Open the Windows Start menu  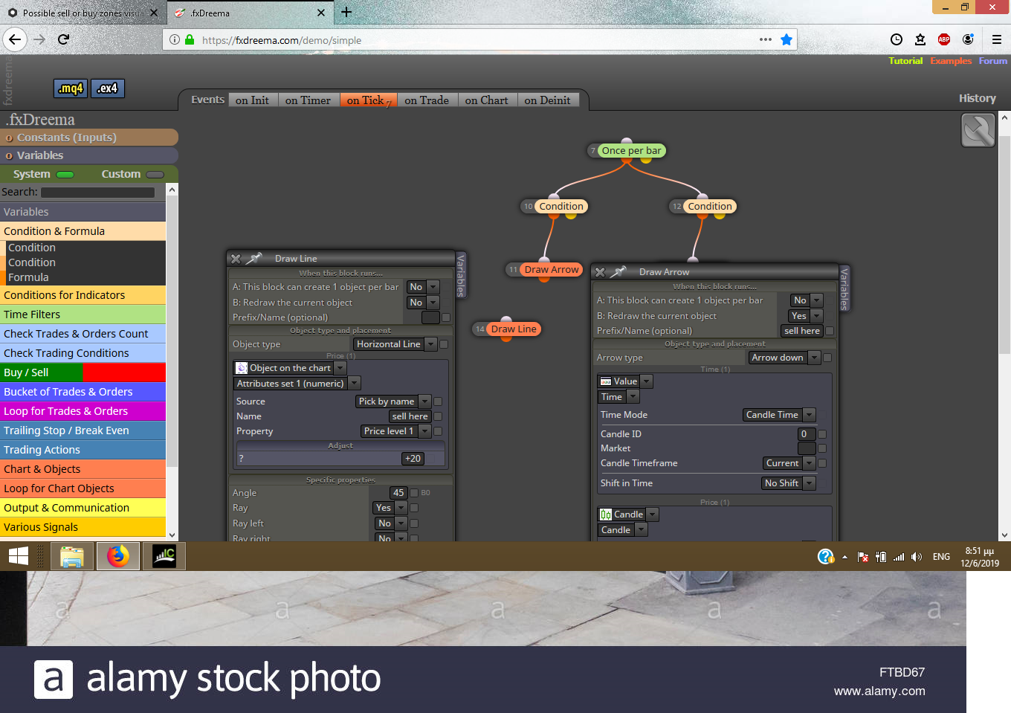[19, 556]
